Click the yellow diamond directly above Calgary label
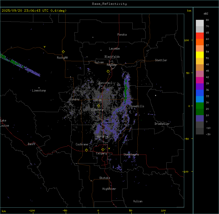 point(103,149)
